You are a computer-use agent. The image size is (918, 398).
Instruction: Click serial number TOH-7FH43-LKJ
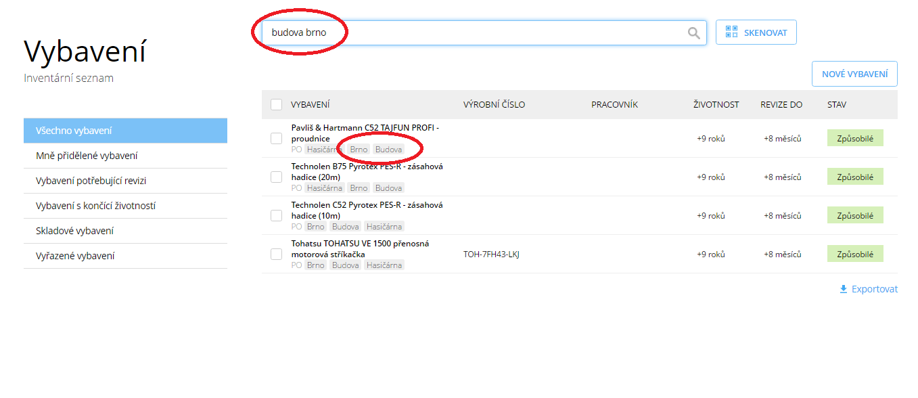(491, 255)
